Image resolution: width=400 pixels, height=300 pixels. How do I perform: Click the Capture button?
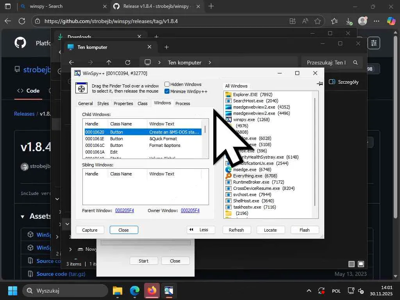pyautogui.click(x=90, y=230)
